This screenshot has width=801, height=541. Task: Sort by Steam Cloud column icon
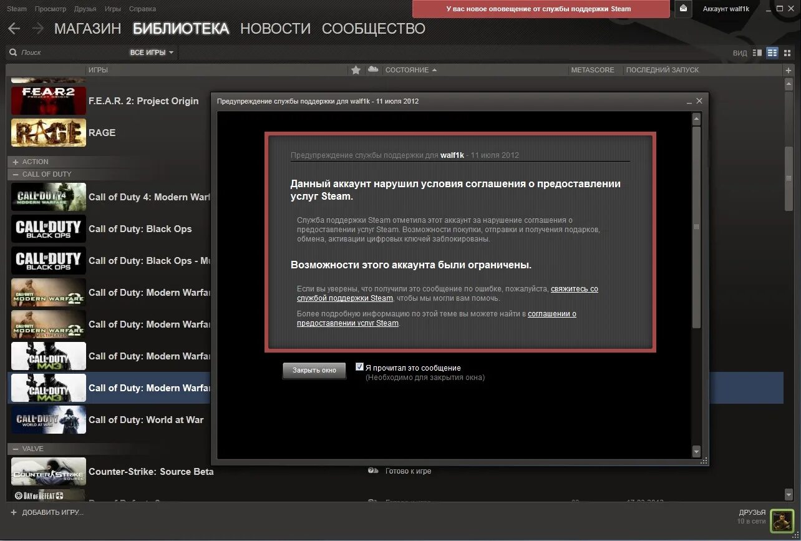click(x=373, y=69)
